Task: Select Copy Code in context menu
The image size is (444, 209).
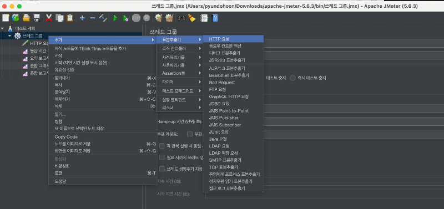Action: click(103, 137)
